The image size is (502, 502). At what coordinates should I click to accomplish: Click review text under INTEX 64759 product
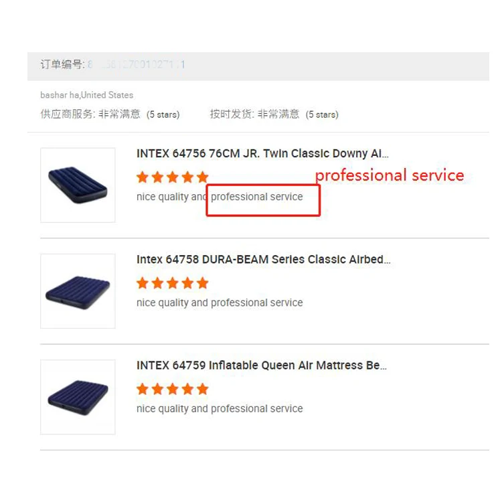[220, 409]
